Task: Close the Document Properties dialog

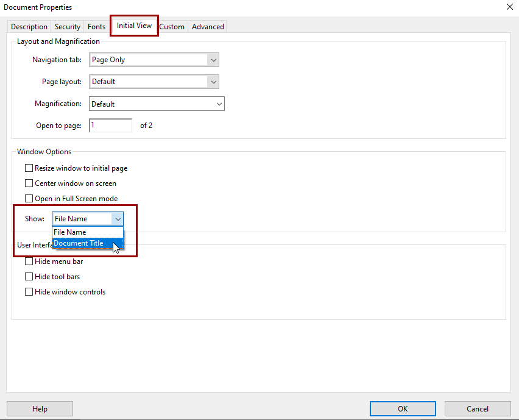Action: pyautogui.click(x=510, y=7)
